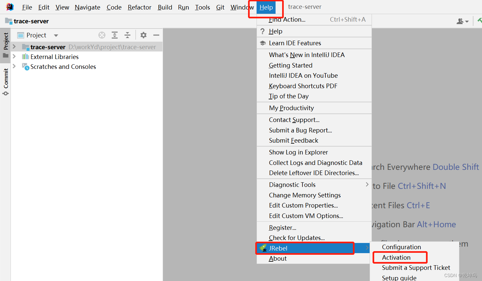
Task: Choose Delete Leftover IDE Directories
Action: click(x=314, y=173)
